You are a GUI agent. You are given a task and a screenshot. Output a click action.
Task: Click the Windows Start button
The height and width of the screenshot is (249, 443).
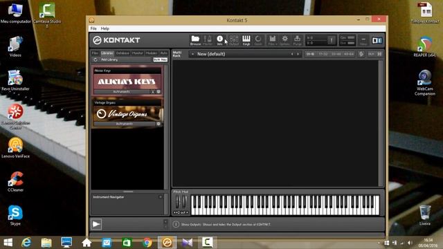click(8, 243)
